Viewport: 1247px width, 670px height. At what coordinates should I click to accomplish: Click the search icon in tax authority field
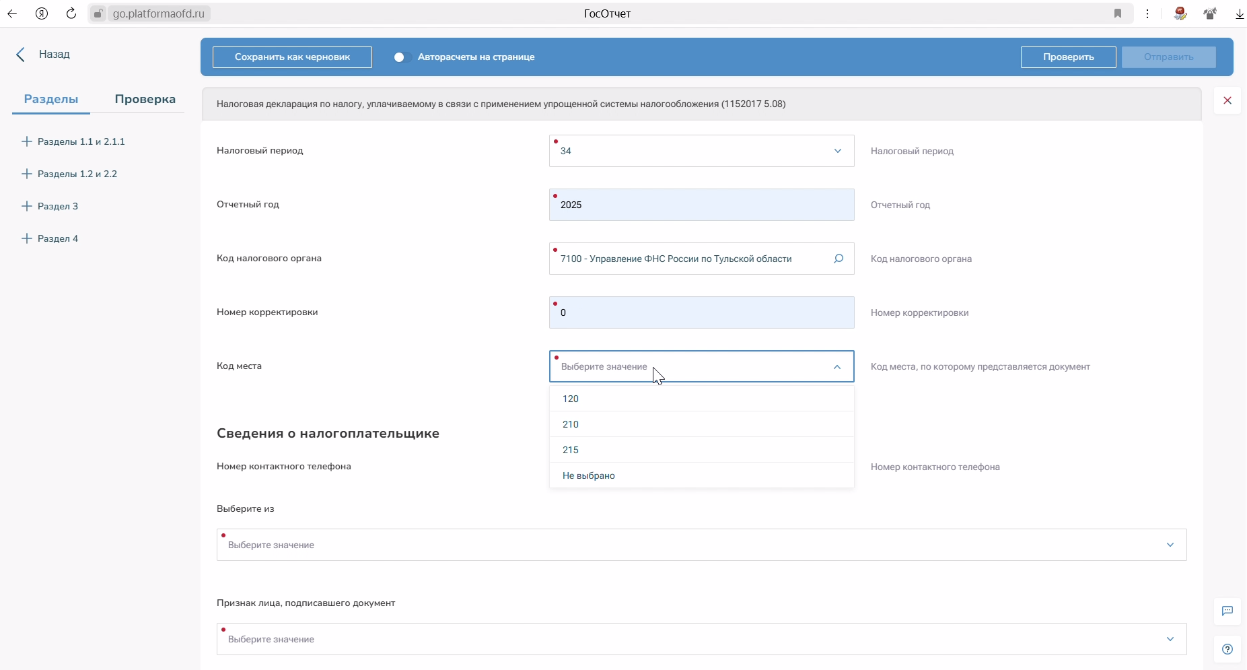coord(839,259)
